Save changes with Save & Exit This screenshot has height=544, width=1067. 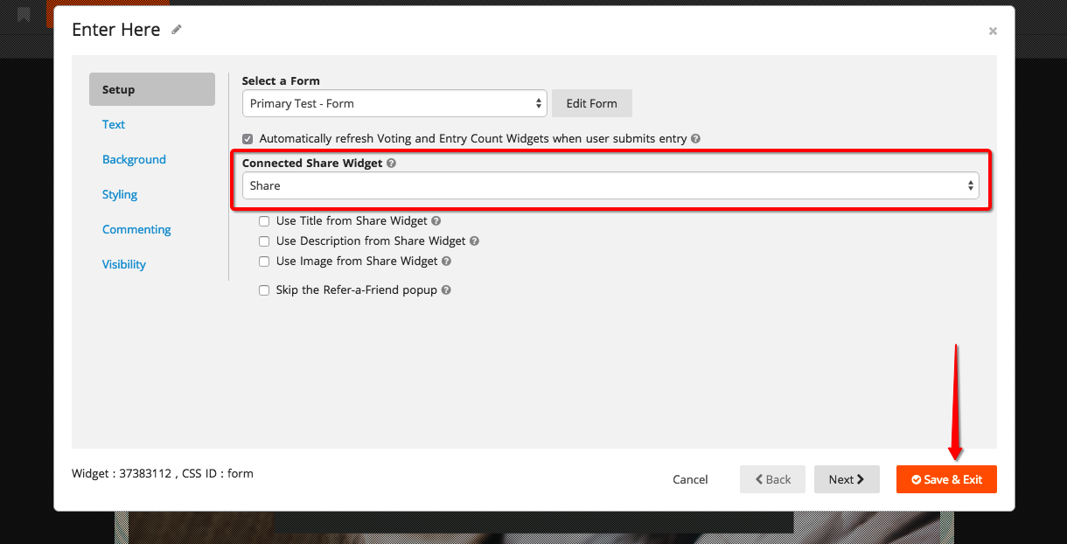(946, 479)
